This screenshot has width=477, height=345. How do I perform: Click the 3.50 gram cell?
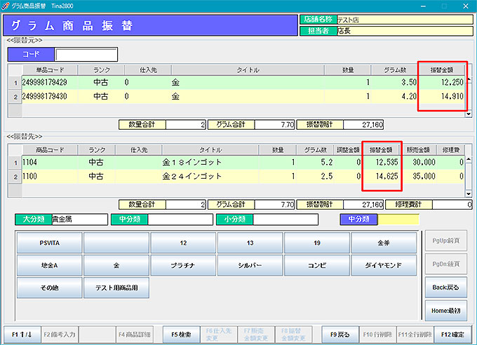(x=395, y=82)
